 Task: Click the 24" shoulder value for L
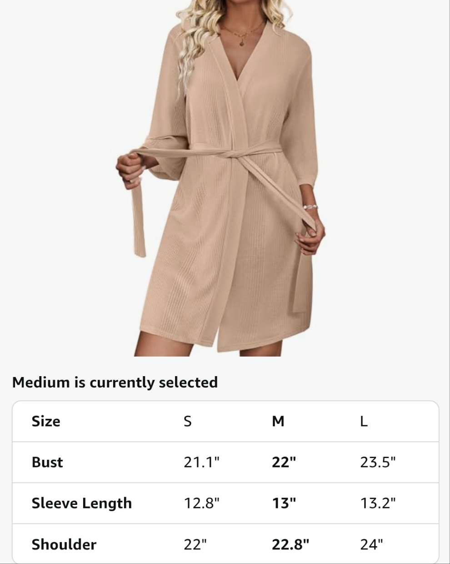372,544
